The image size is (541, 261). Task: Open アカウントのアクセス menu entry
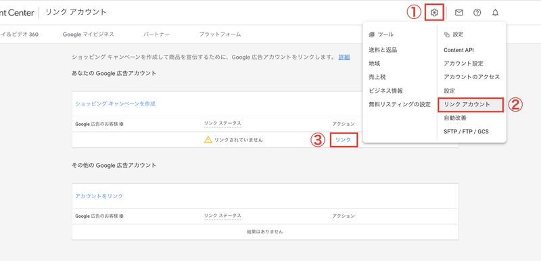[x=471, y=77]
